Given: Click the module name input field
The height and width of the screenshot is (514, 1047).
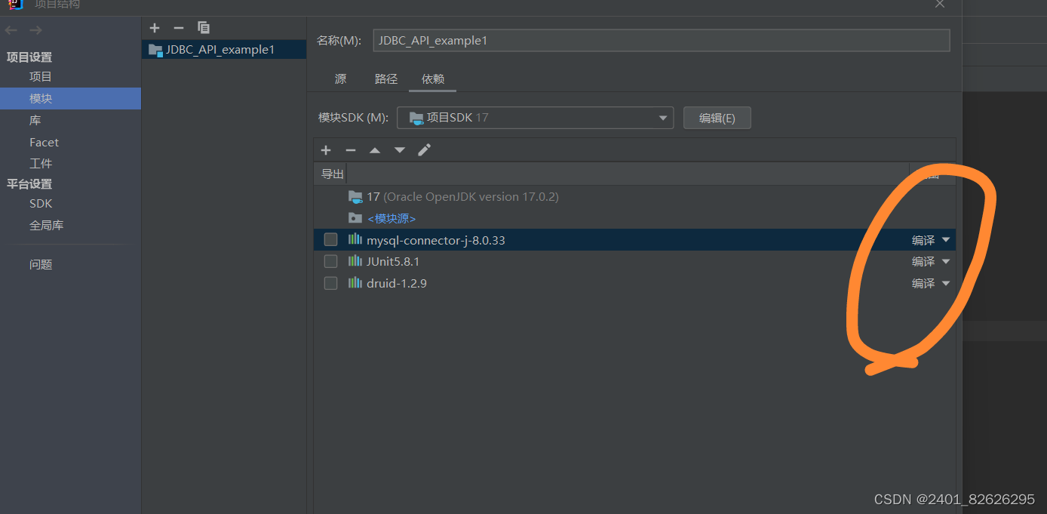Looking at the screenshot, I should click(x=660, y=40).
